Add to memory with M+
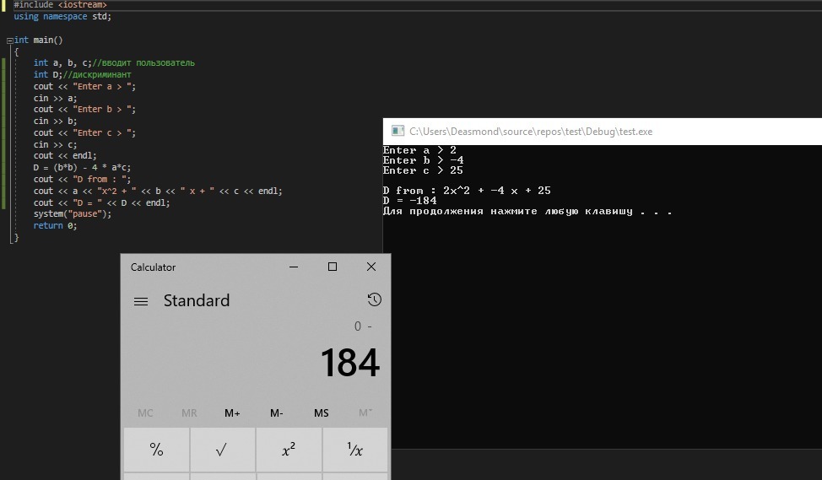Viewport: 822px width, 480px height. point(232,413)
